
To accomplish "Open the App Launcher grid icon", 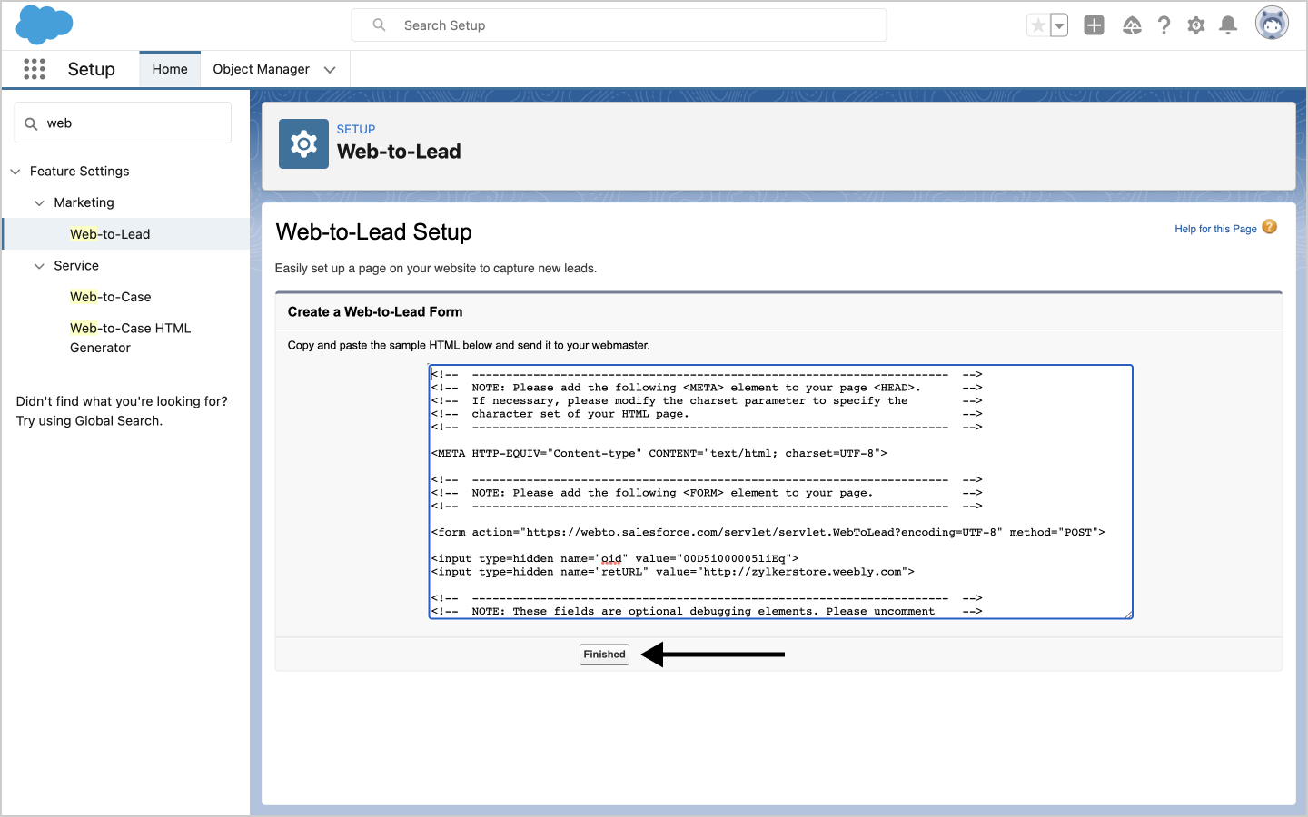I will tap(35, 69).
